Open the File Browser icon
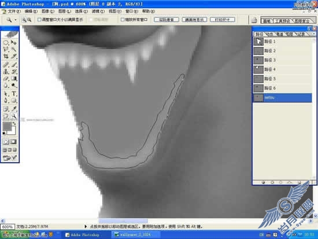 click(x=254, y=20)
